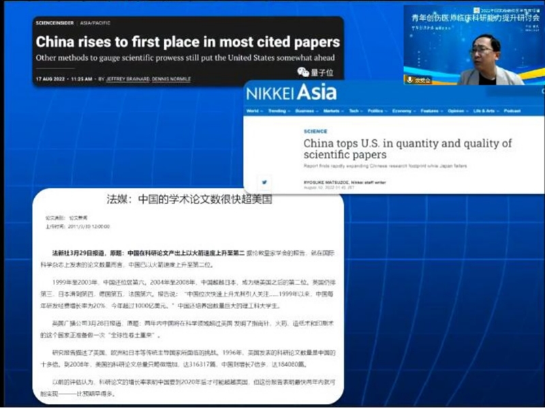Click the SCIENCE category label
545x408 pixels.
point(315,131)
